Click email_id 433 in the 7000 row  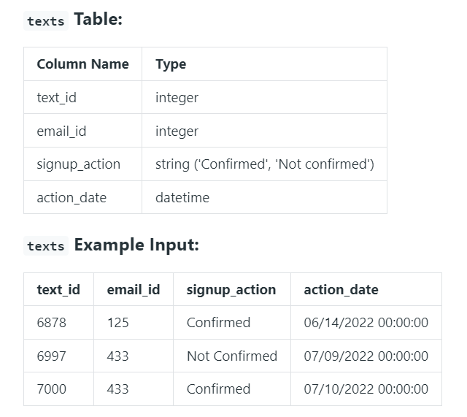[x=134, y=389]
